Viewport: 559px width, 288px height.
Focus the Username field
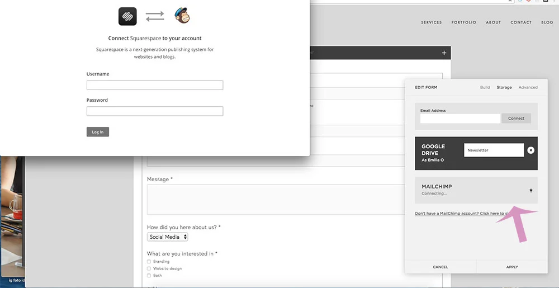coord(155,85)
